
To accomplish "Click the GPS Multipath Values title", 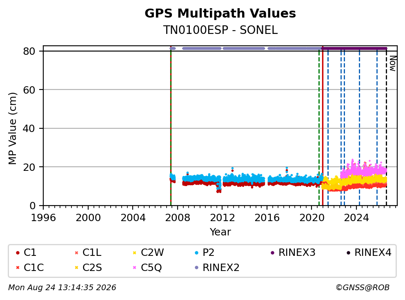I will (x=220, y=13).
